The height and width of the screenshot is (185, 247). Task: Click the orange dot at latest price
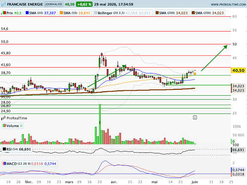[x=195, y=74]
